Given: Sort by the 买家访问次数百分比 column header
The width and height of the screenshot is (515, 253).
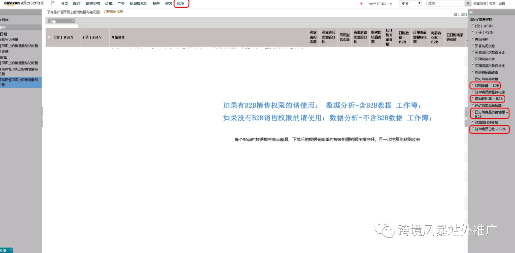Looking at the screenshot, I should [x=329, y=38].
